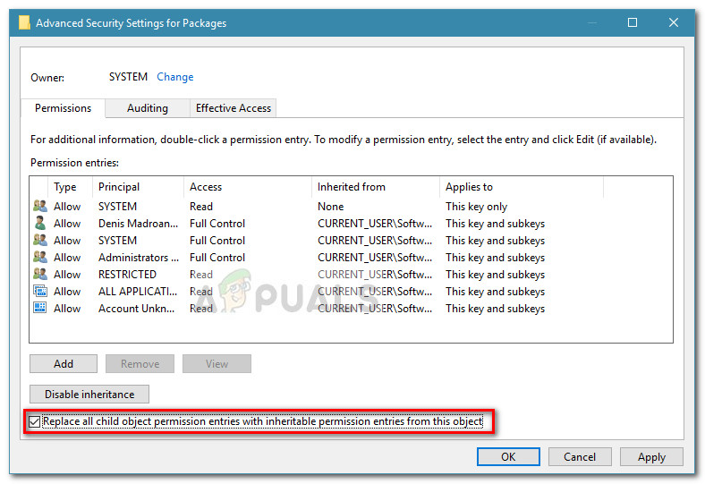Image resolution: width=705 pixels, height=484 pixels.
Task: Confirm with the OK button
Action: [x=508, y=457]
